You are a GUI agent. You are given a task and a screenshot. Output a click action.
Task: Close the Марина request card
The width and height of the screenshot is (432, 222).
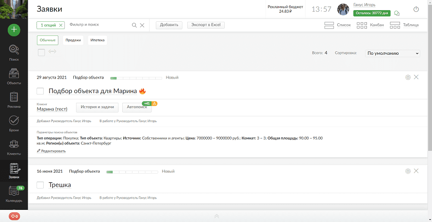click(416, 77)
